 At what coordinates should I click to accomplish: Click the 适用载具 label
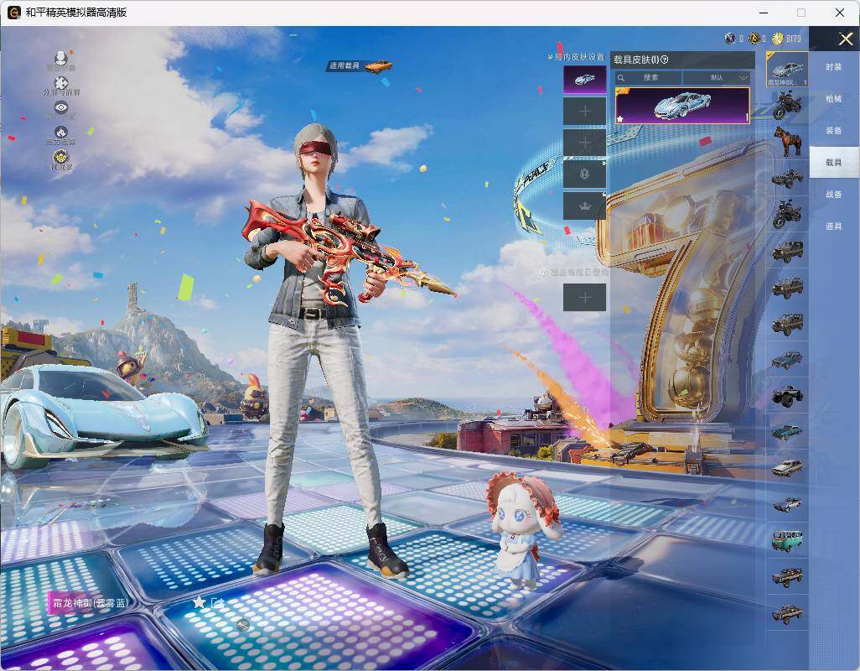(344, 65)
